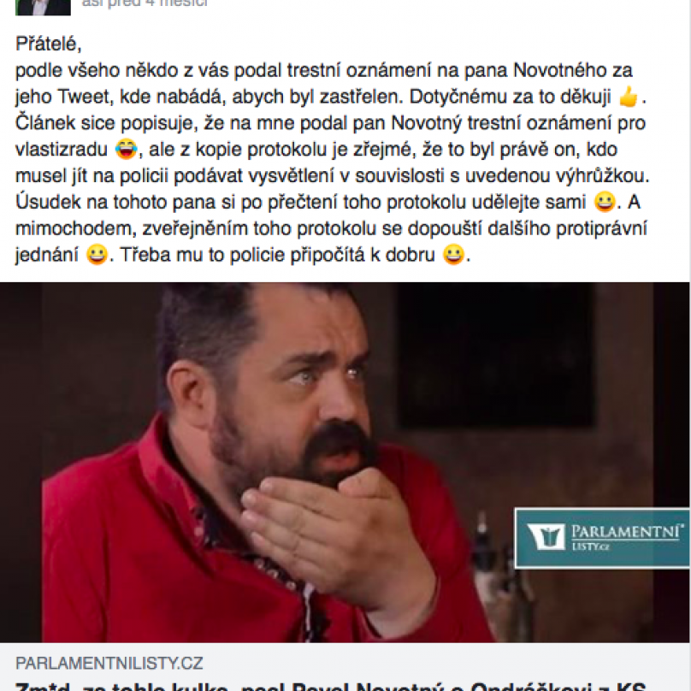This screenshot has height=691, width=691.
Task: Click the laughing-tears emoji after "vlastizradu"
Action: pyautogui.click(x=126, y=149)
